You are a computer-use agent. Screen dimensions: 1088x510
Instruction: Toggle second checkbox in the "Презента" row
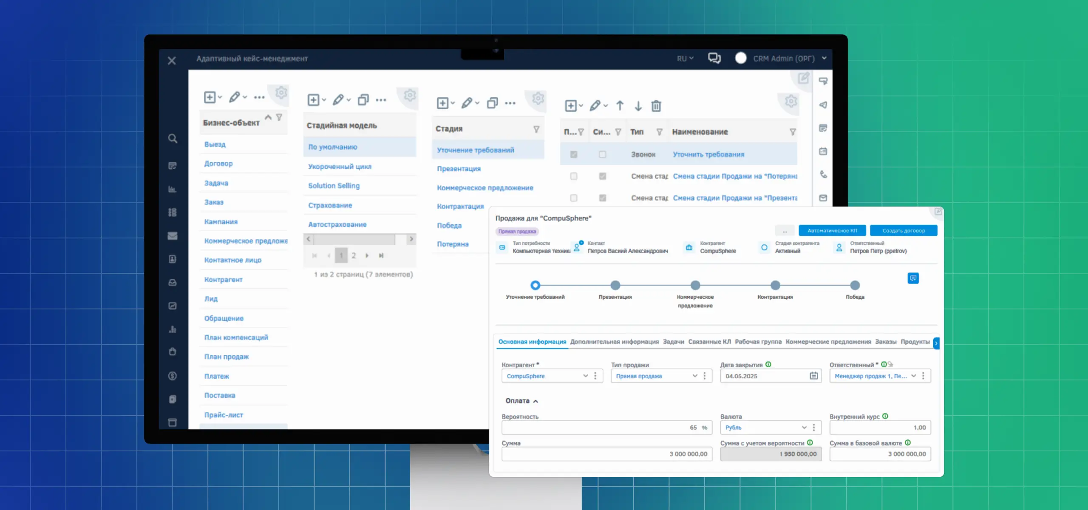coord(603,198)
